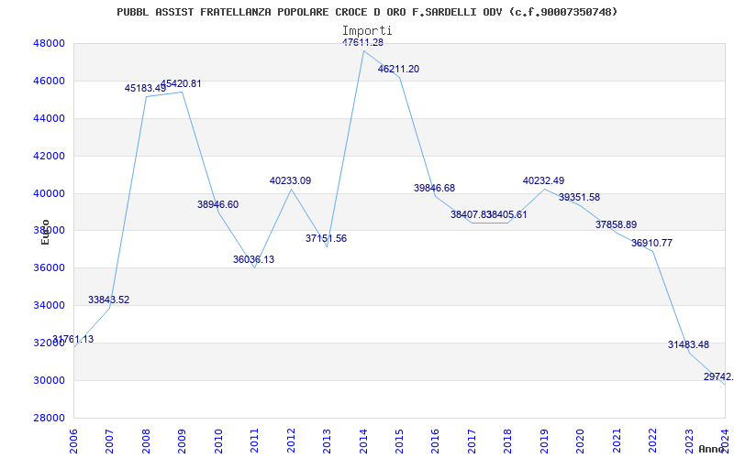This screenshot has height=458, width=734.
Task: Select the 33843.52 value label
Action: click(x=108, y=300)
